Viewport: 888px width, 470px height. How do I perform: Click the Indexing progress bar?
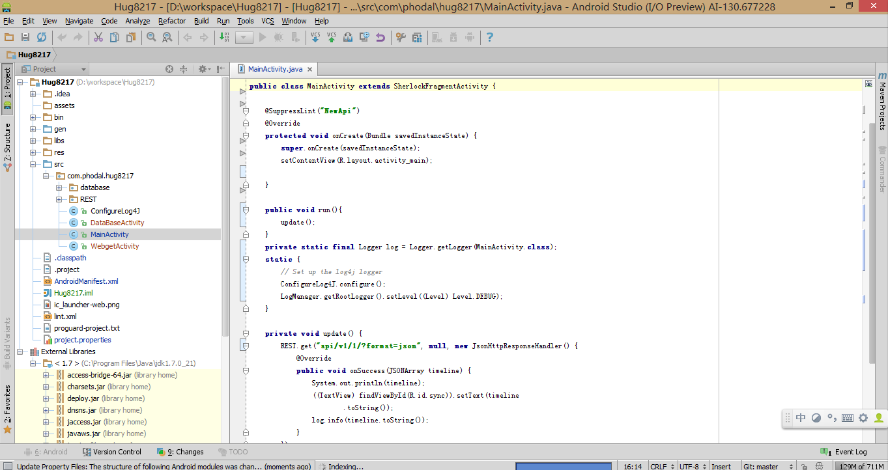tap(564, 466)
